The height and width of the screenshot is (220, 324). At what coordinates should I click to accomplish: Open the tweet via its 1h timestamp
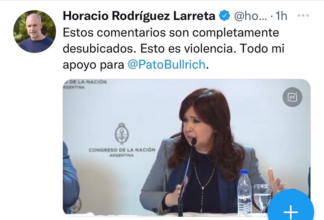click(281, 16)
